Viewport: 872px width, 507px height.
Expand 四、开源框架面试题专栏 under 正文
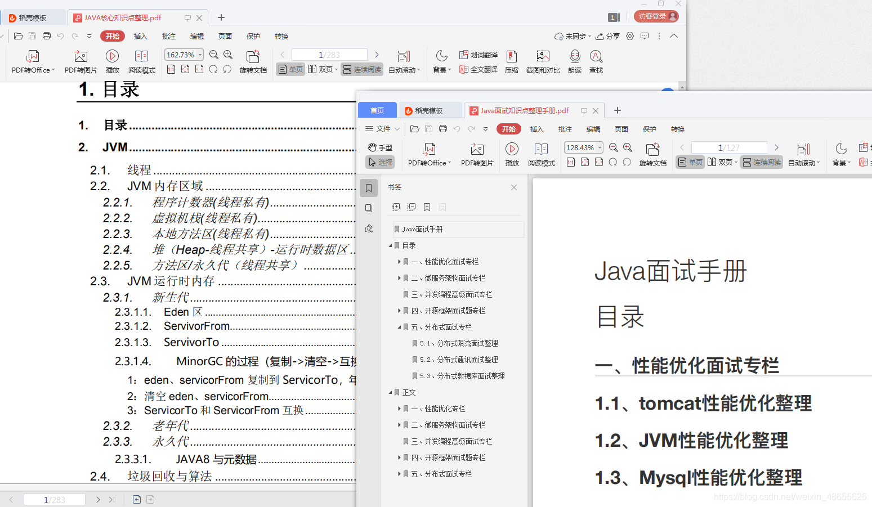[x=399, y=457]
